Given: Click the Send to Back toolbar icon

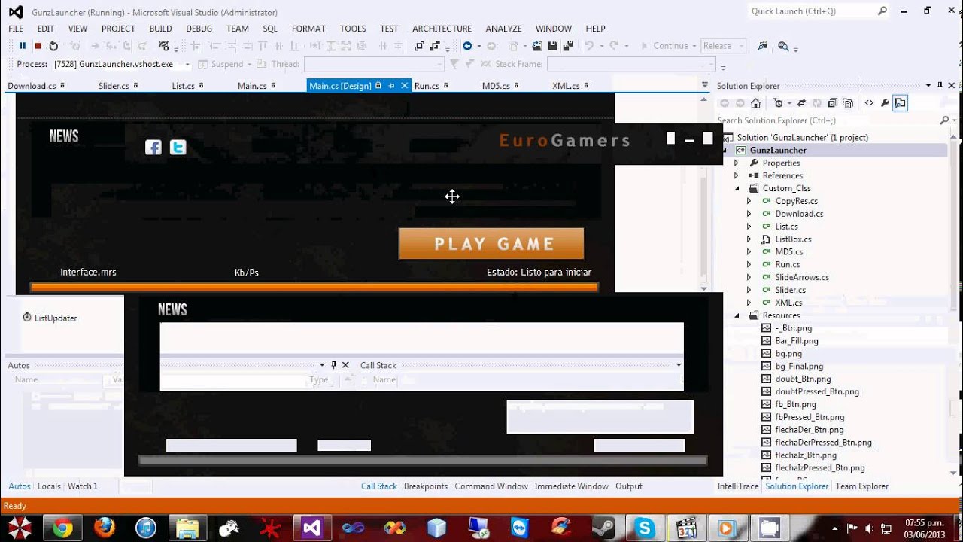Looking at the screenshot, I should click(434, 46).
